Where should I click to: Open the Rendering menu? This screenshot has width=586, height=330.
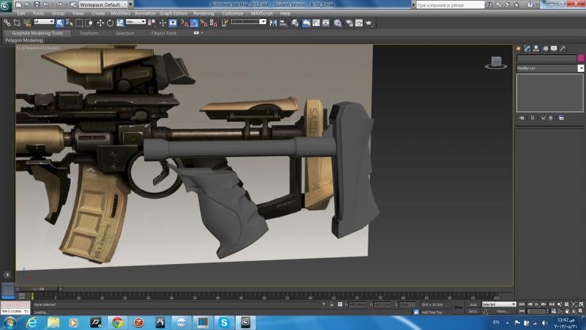click(204, 13)
